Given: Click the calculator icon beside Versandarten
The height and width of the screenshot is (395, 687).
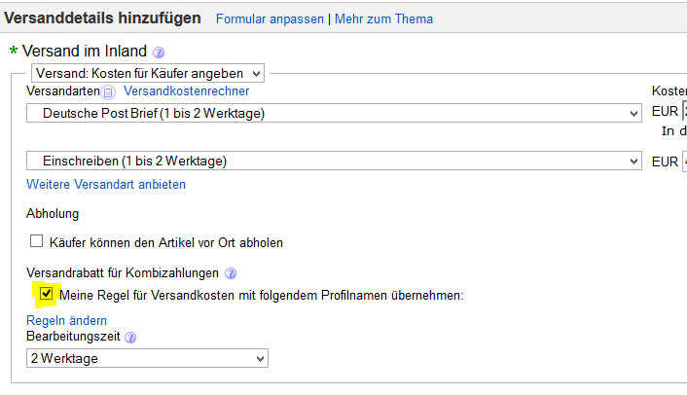Looking at the screenshot, I should tap(108, 92).
